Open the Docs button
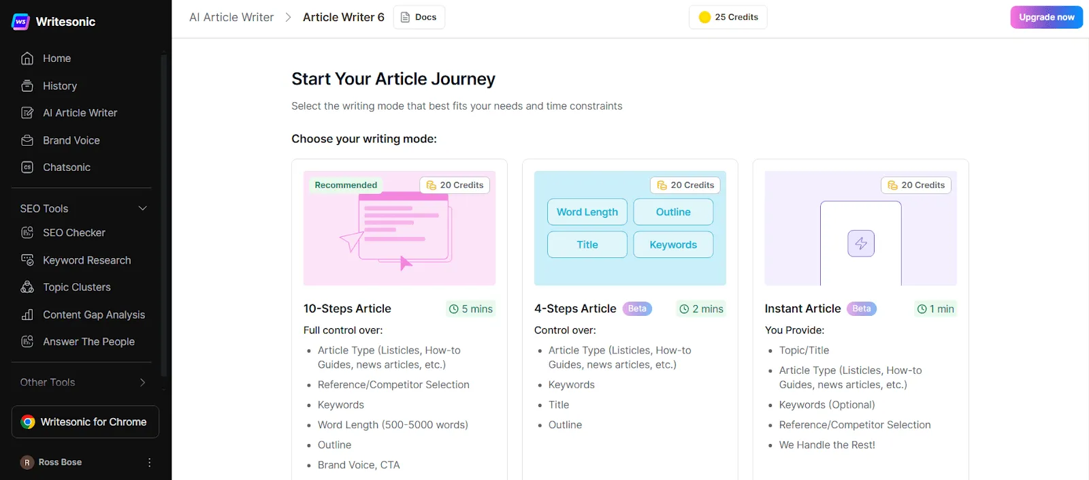The width and height of the screenshot is (1089, 480). point(419,17)
